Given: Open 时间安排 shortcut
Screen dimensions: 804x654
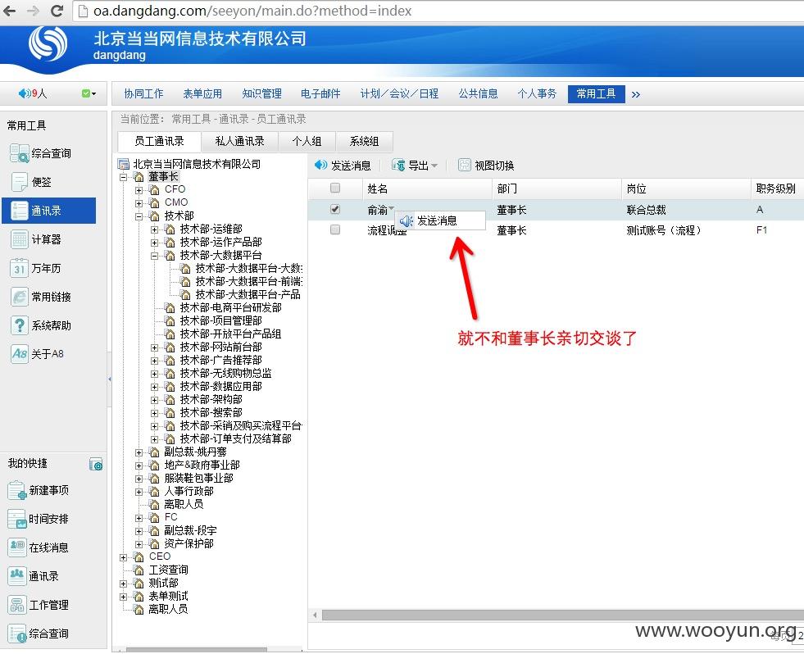Looking at the screenshot, I should (39, 519).
